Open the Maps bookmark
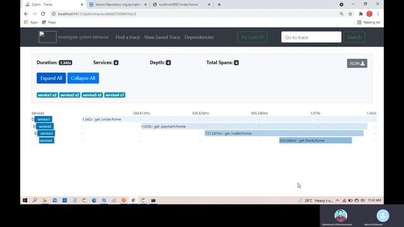 pyautogui.click(x=49, y=23)
